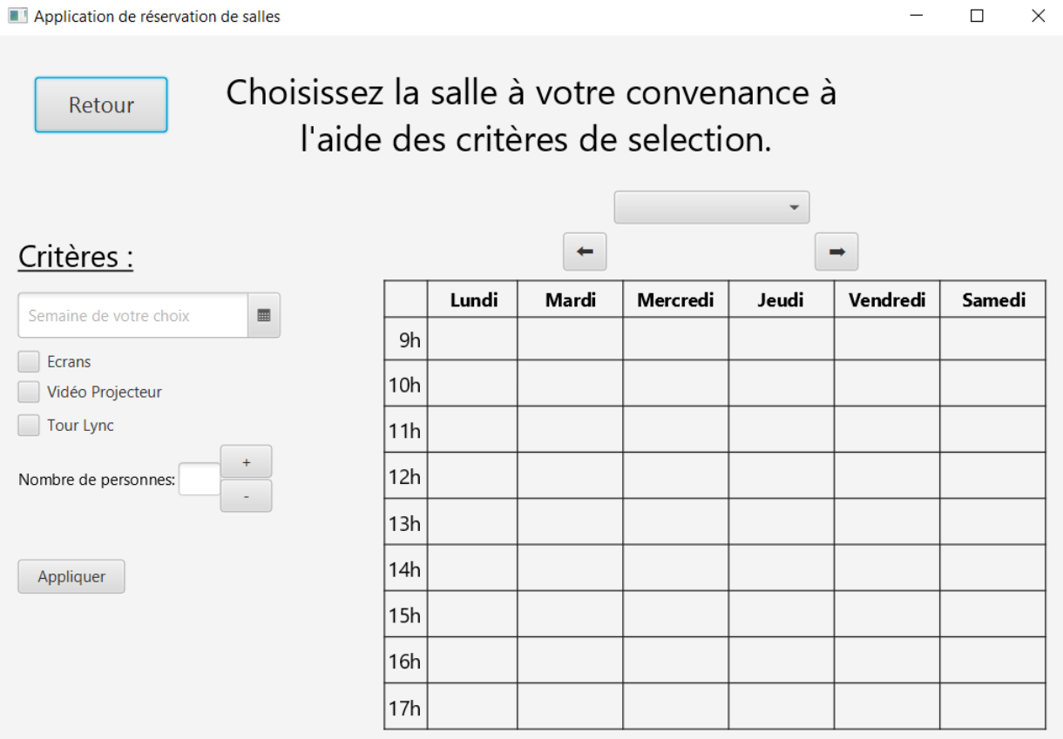The height and width of the screenshot is (739, 1063).
Task: Pick the Samedi 17h cell
Action: [992, 707]
